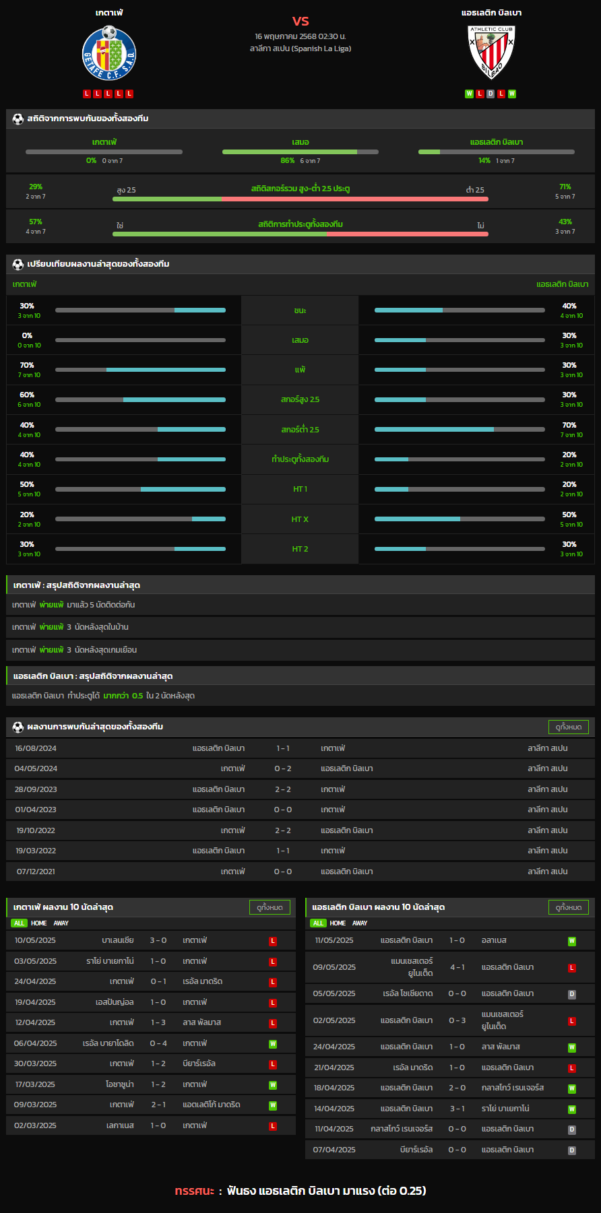This screenshot has height=1213, width=601.
Task: Click L badge on Athletic's 02/05/2025 row
Action: (572, 1021)
